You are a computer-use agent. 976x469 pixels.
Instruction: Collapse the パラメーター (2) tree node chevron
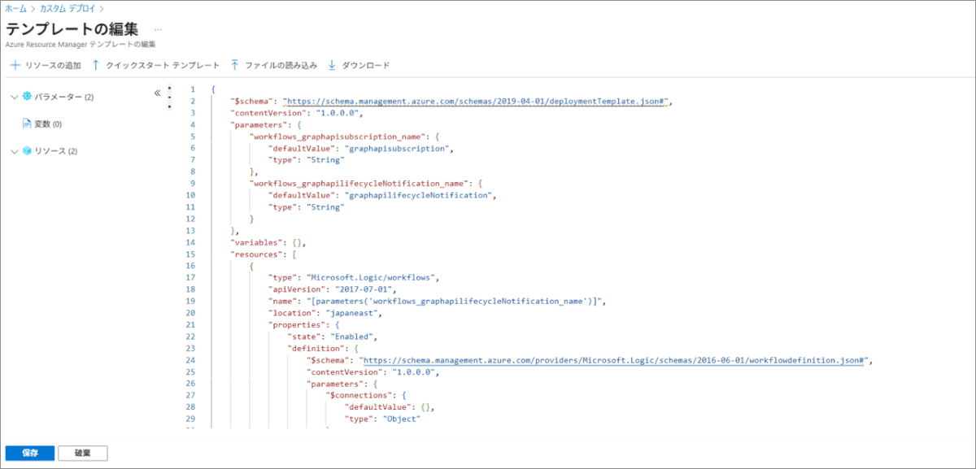click(14, 98)
